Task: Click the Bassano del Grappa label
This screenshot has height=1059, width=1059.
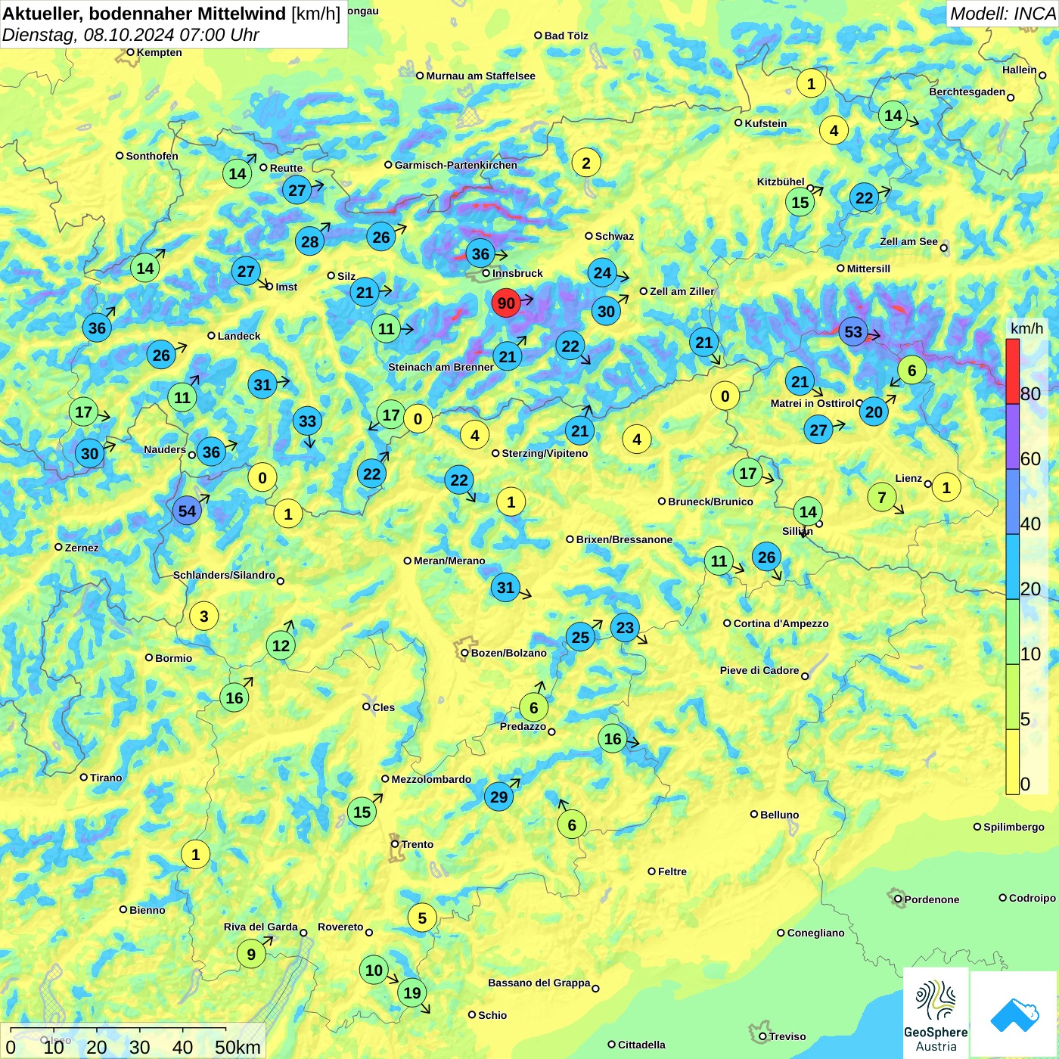Action: [x=539, y=983]
